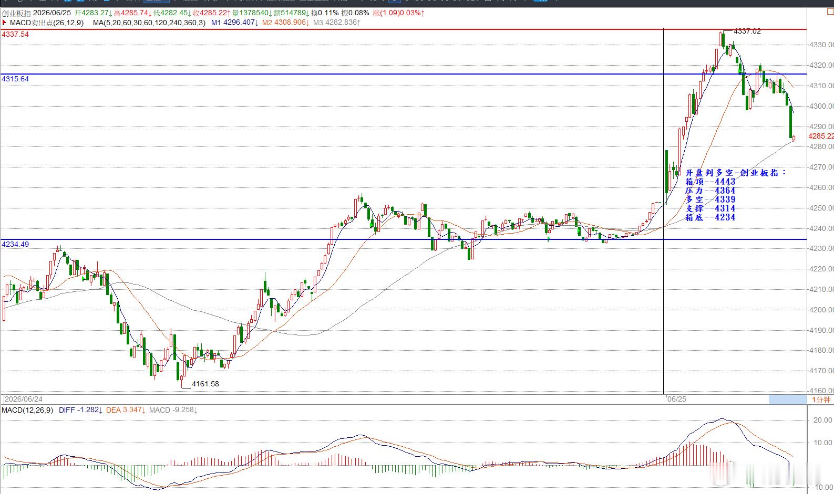This screenshot has height=494, width=834.
Task: Click the 06/25 date label
Action: [676, 399]
